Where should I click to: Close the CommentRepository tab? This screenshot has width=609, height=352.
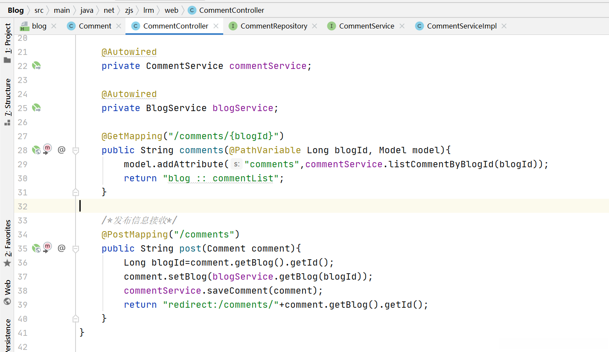tap(315, 26)
